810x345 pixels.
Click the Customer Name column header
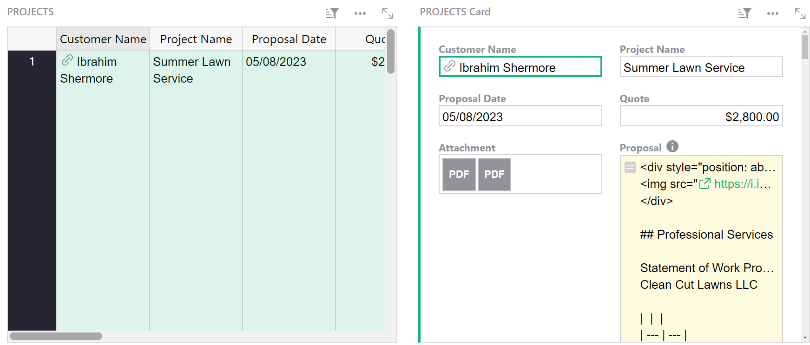(103, 39)
